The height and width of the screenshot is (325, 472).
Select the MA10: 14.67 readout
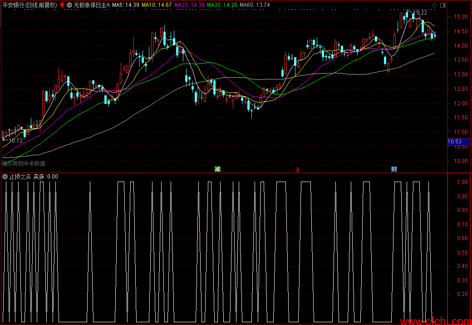pos(157,5)
